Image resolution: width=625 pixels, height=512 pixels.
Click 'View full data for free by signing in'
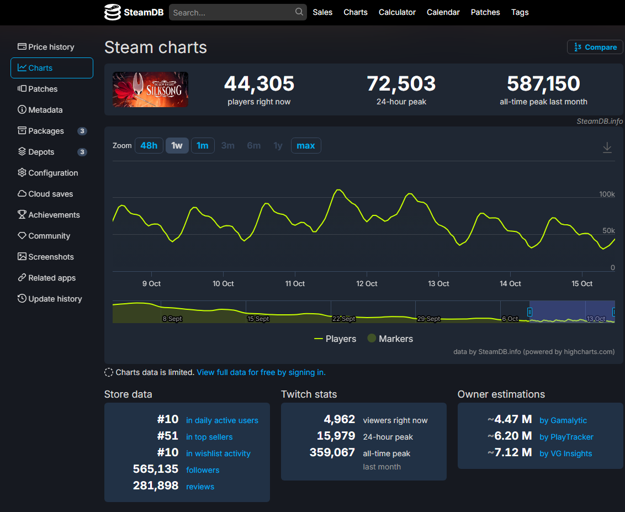tap(261, 372)
